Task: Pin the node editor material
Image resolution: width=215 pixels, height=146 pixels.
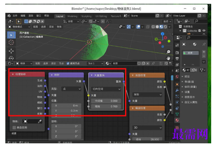Action: click(x=153, y=64)
